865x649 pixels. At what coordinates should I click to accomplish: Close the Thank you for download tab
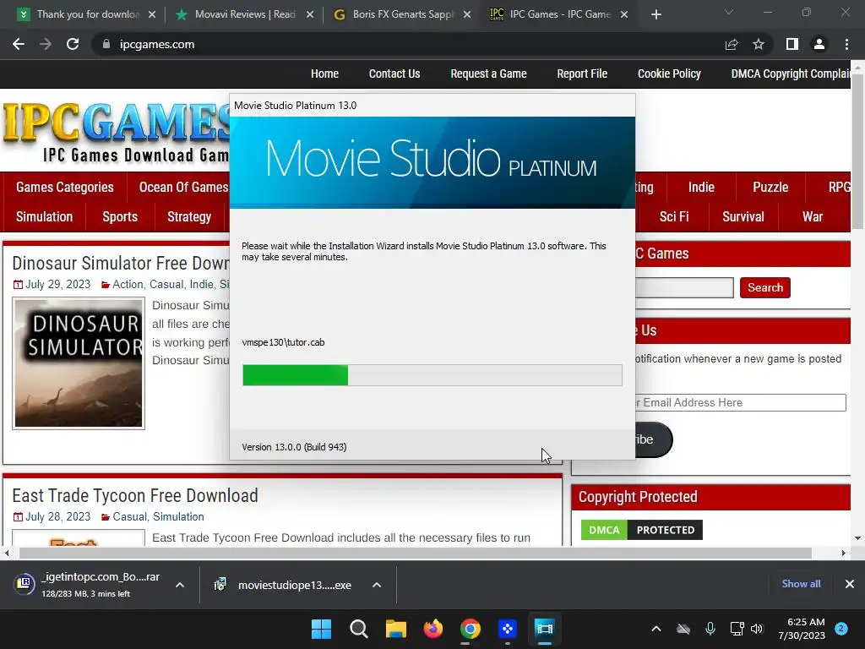point(152,14)
